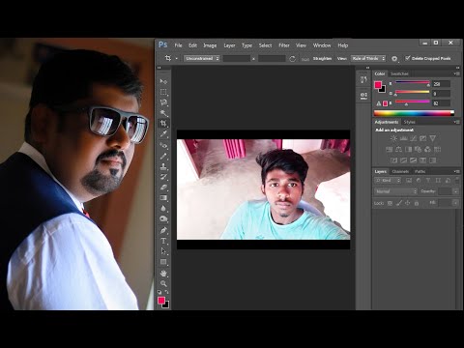This screenshot has height=348, width=464.
Task: Add a Brightness/Contrast adjustment
Action: [393, 138]
